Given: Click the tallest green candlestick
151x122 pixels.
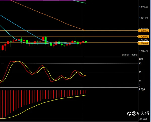Looking at the screenshot, I should click(46, 40).
